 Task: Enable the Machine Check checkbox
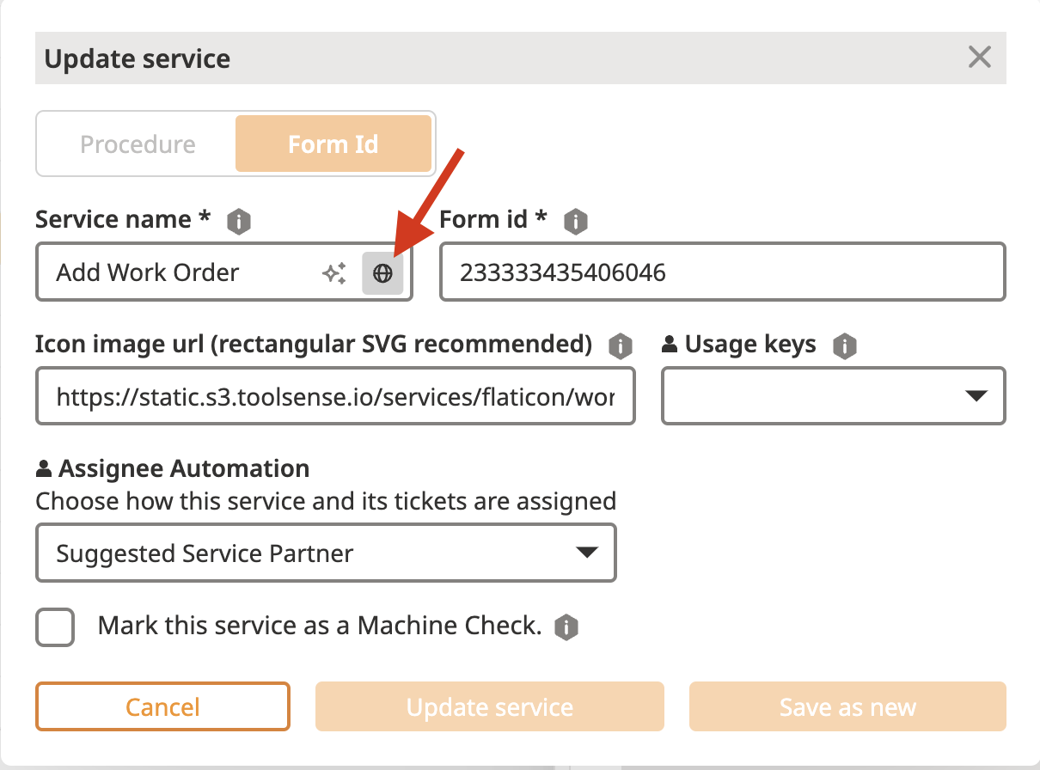[55, 626]
